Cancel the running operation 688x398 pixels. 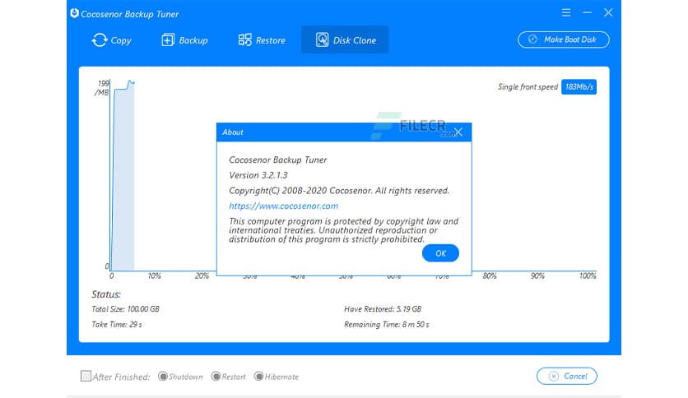pos(566,376)
